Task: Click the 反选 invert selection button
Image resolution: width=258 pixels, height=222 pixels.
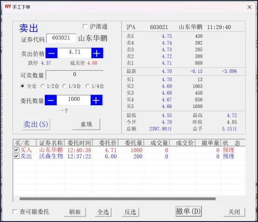Action: click(130, 212)
